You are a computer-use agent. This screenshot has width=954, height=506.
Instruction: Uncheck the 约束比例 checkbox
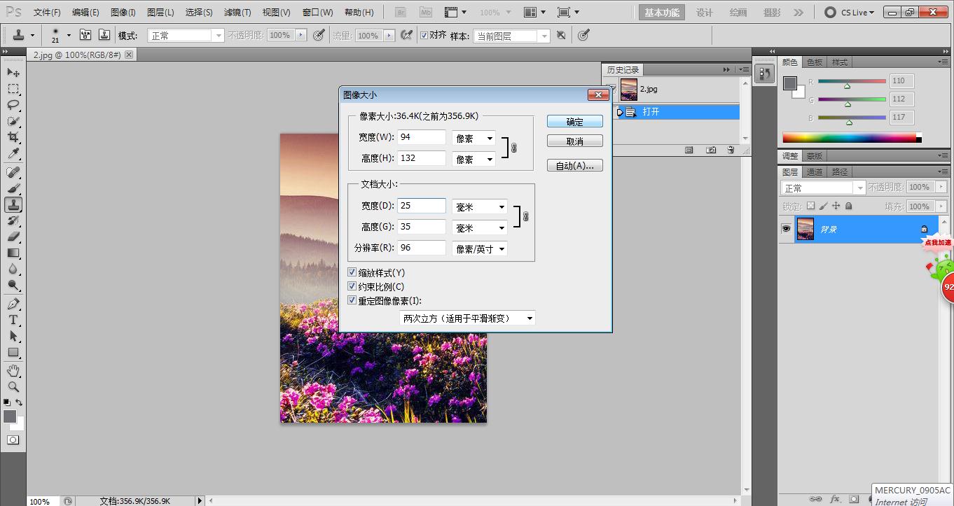[x=352, y=286]
